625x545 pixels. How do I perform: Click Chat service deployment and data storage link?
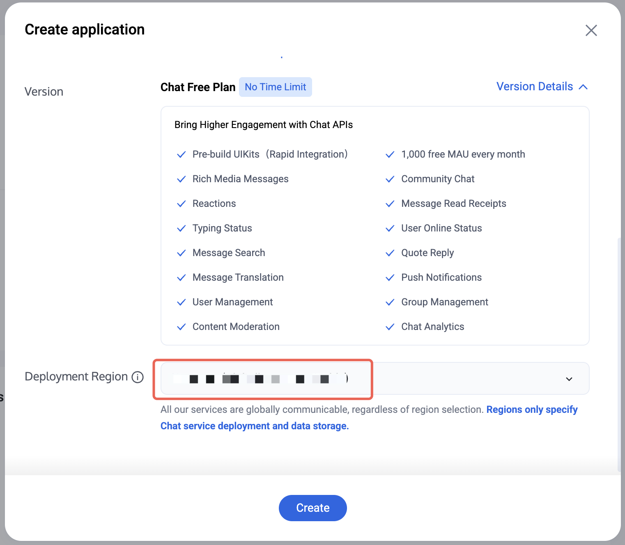pos(255,426)
